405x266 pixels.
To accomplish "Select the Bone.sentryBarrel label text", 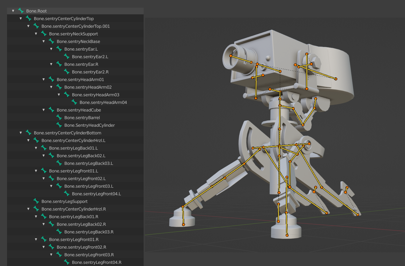I will click(82, 118).
